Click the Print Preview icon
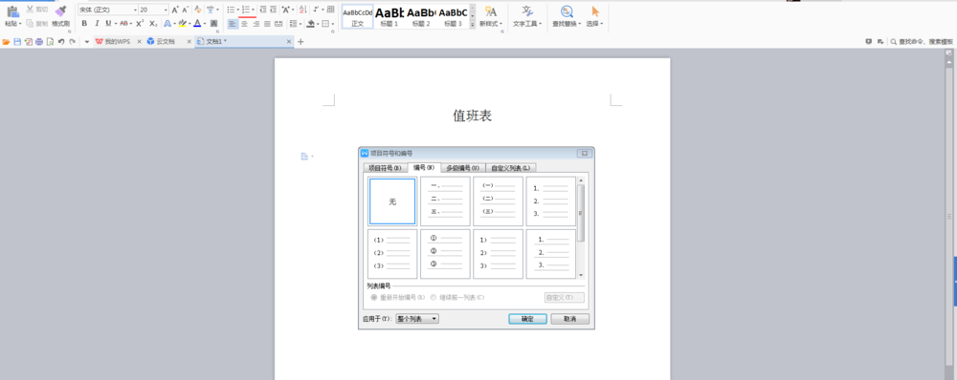 (50, 41)
